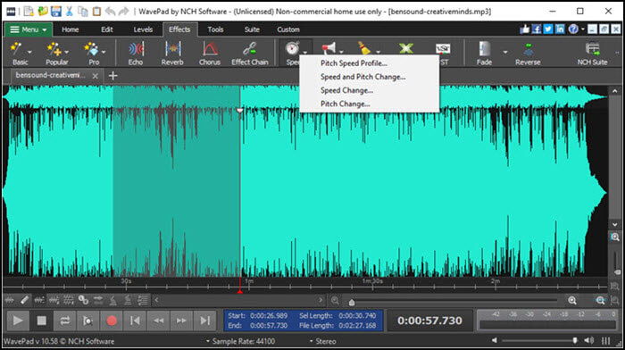Apply the Chorus effect
Viewport: 625px width, 350px height.
click(x=210, y=54)
